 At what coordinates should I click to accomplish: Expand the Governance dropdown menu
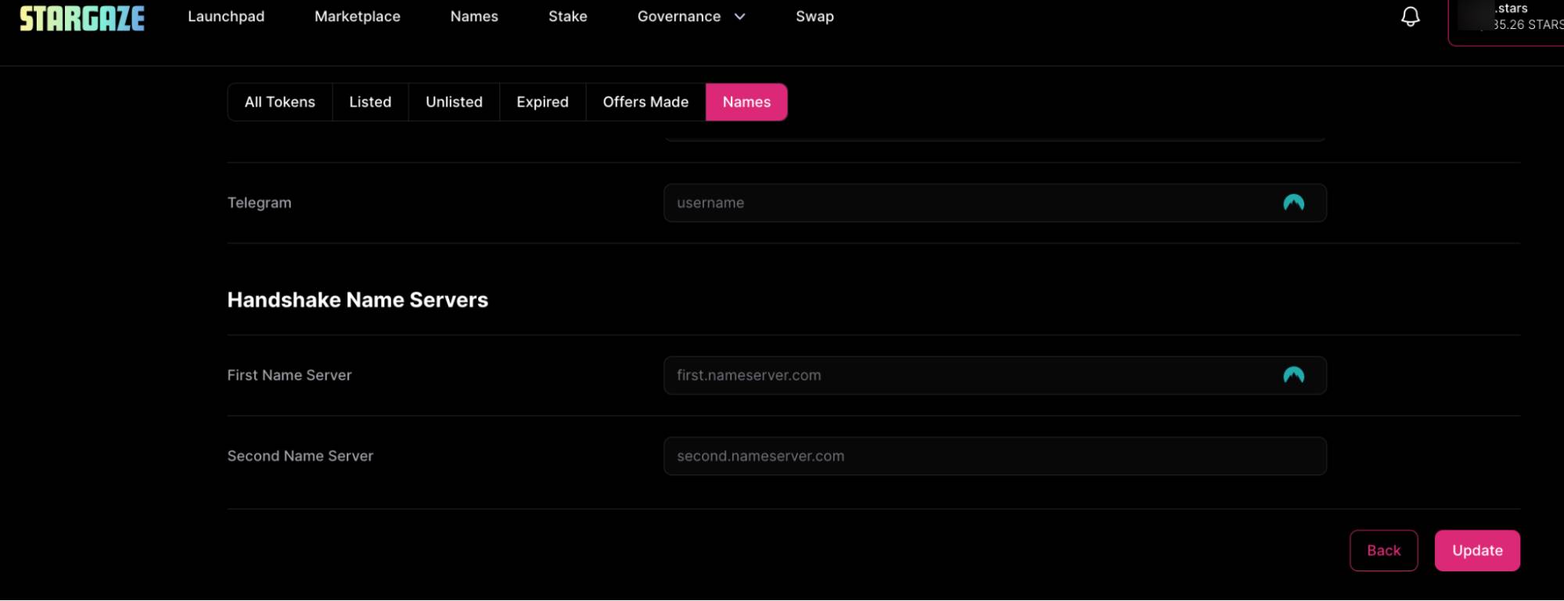click(691, 16)
